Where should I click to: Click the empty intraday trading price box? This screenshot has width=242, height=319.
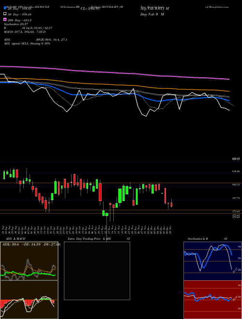[x=97, y=271]
